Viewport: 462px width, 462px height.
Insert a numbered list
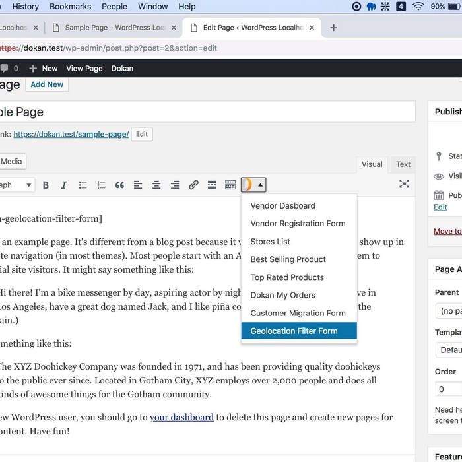[101, 185]
